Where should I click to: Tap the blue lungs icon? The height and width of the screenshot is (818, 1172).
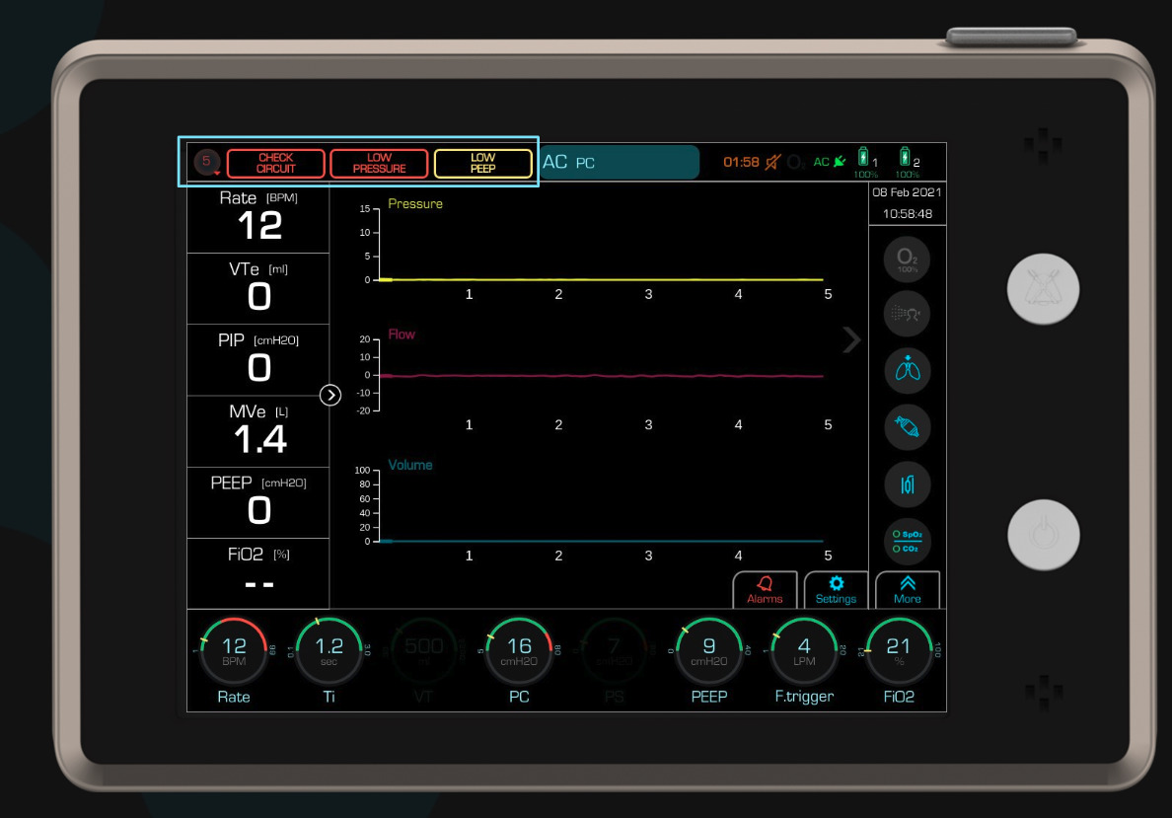pos(907,370)
